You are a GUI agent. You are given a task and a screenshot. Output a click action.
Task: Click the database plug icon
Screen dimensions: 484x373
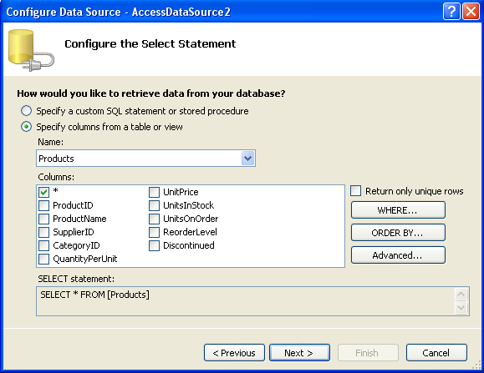[x=31, y=51]
